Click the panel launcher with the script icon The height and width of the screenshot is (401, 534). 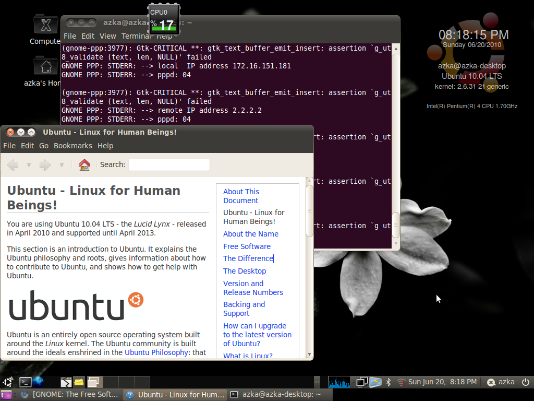pyautogui.click(x=66, y=382)
